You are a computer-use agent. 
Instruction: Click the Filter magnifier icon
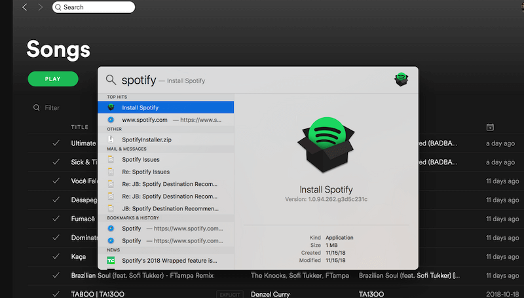click(x=35, y=107)
